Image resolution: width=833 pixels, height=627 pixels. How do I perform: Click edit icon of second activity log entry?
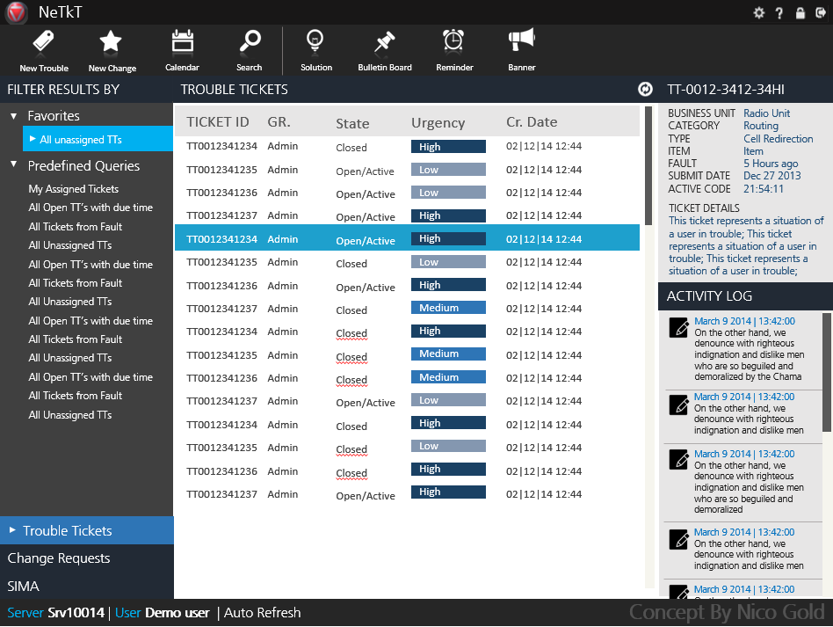click(678, 405)
